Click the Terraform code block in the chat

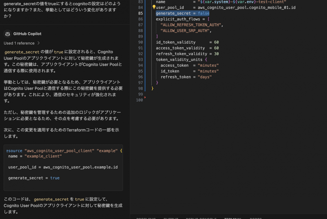(x=63, y=168)
